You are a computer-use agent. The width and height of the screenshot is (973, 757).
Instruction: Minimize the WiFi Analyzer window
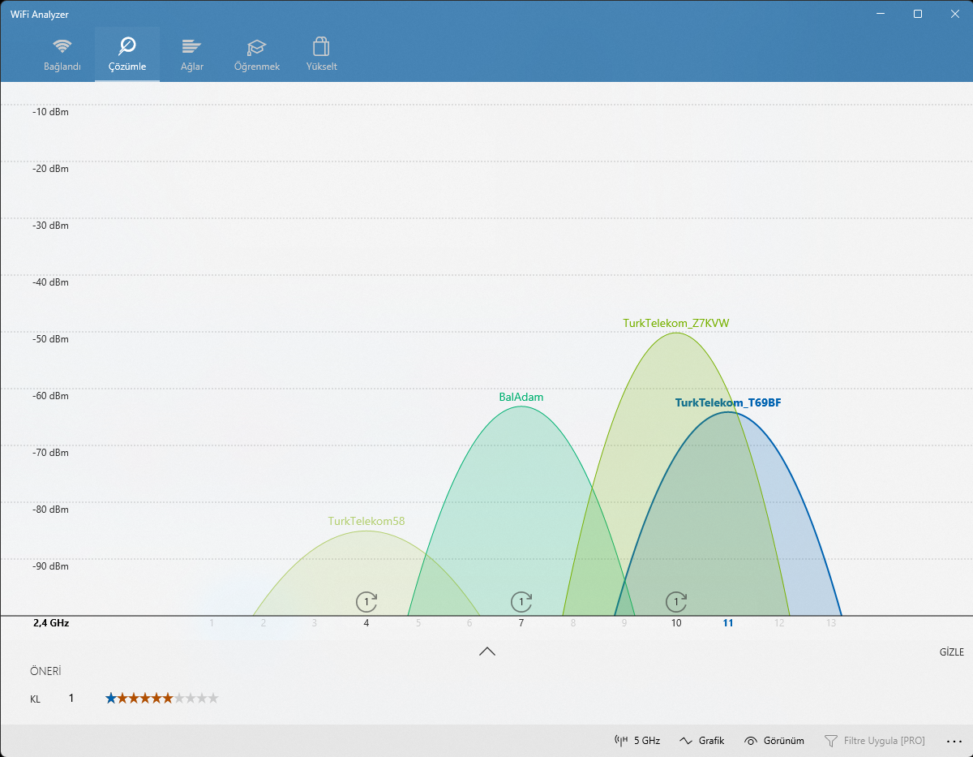881,14
